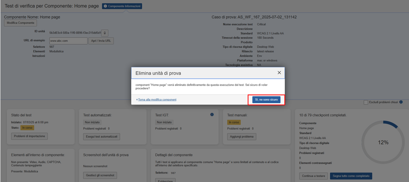
Task: Click info icon beside Escludi problemi chiusi
Action: [x=401, y=102]
